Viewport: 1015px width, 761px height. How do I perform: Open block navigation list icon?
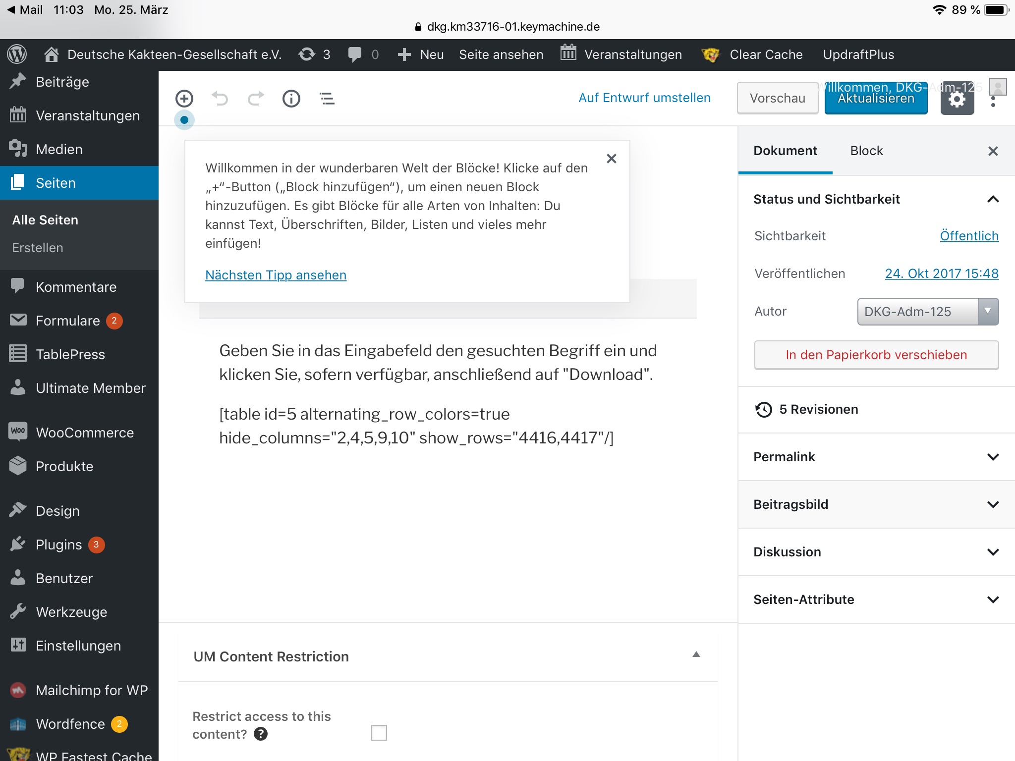point(327,99)
